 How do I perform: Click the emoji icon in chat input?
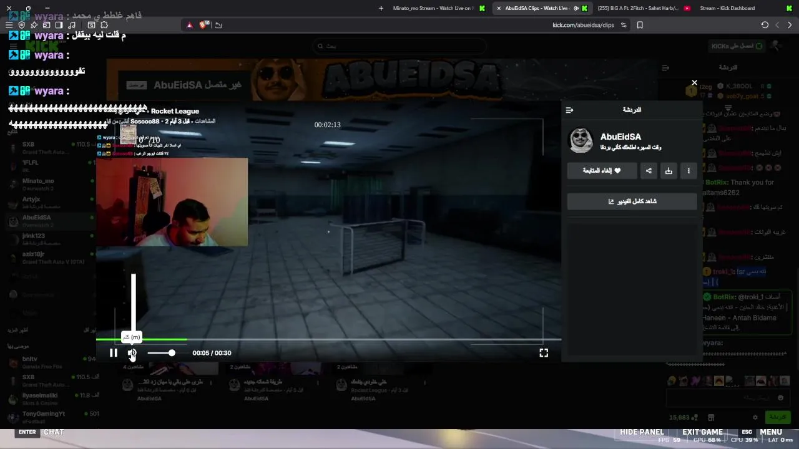pos(780,398)
